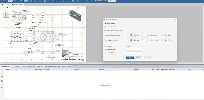This screenshot has width=204, height=100.
Task: Open the Grid Plate DWG2 drawing tab
Action: pos(18,5)
